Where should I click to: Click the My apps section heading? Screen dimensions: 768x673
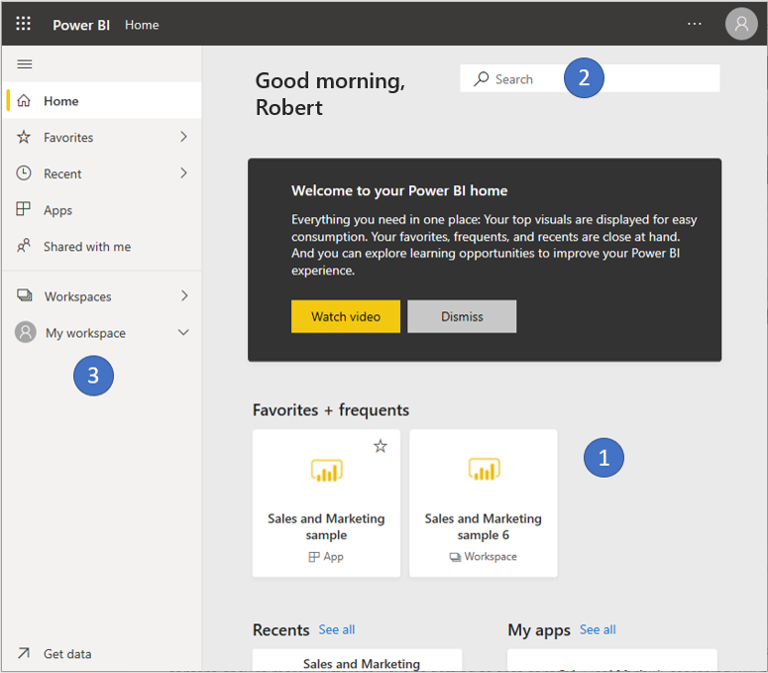(539, 630)
